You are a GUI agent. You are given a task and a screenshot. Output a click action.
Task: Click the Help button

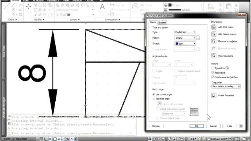230,126
